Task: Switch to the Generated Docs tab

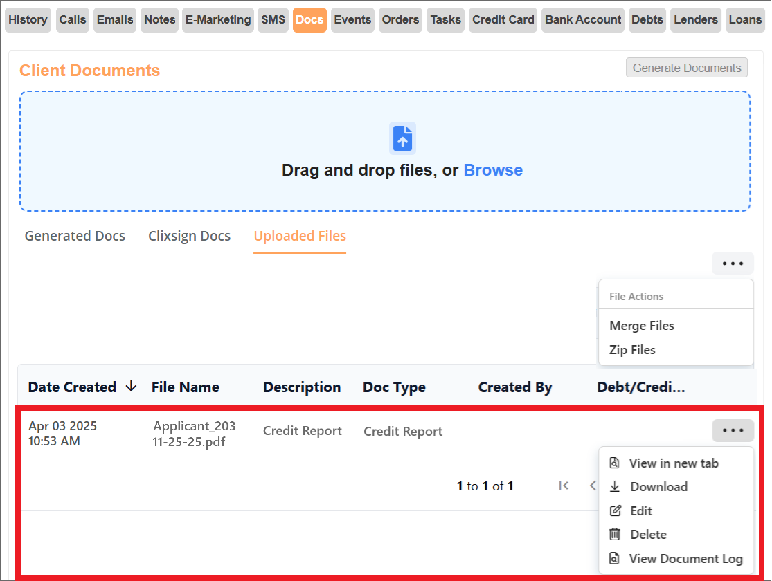Action: [74, 236]
